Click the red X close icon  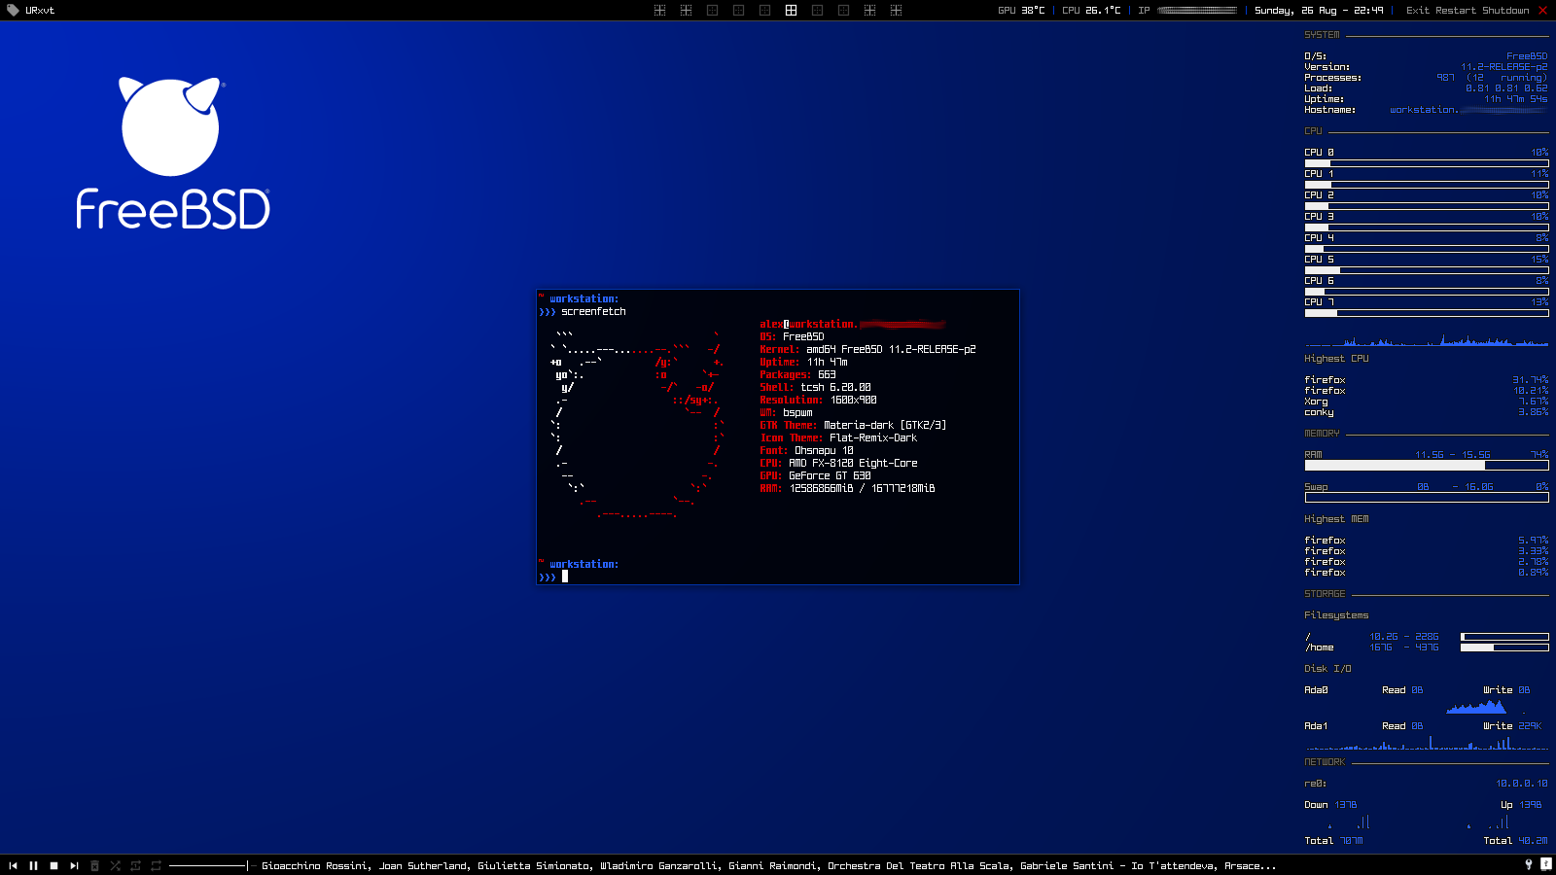pyautogui.click(x=1542, y=10)
